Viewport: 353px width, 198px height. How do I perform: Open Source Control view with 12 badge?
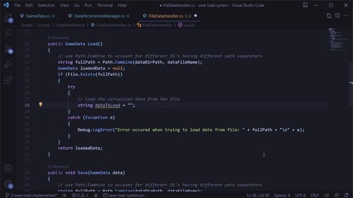click(x=8, y=49)
